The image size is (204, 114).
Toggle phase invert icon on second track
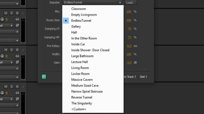point(17,62)
